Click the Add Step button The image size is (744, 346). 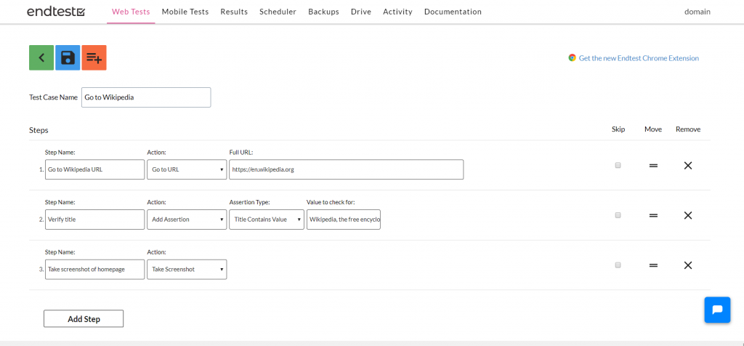point(84,319)
